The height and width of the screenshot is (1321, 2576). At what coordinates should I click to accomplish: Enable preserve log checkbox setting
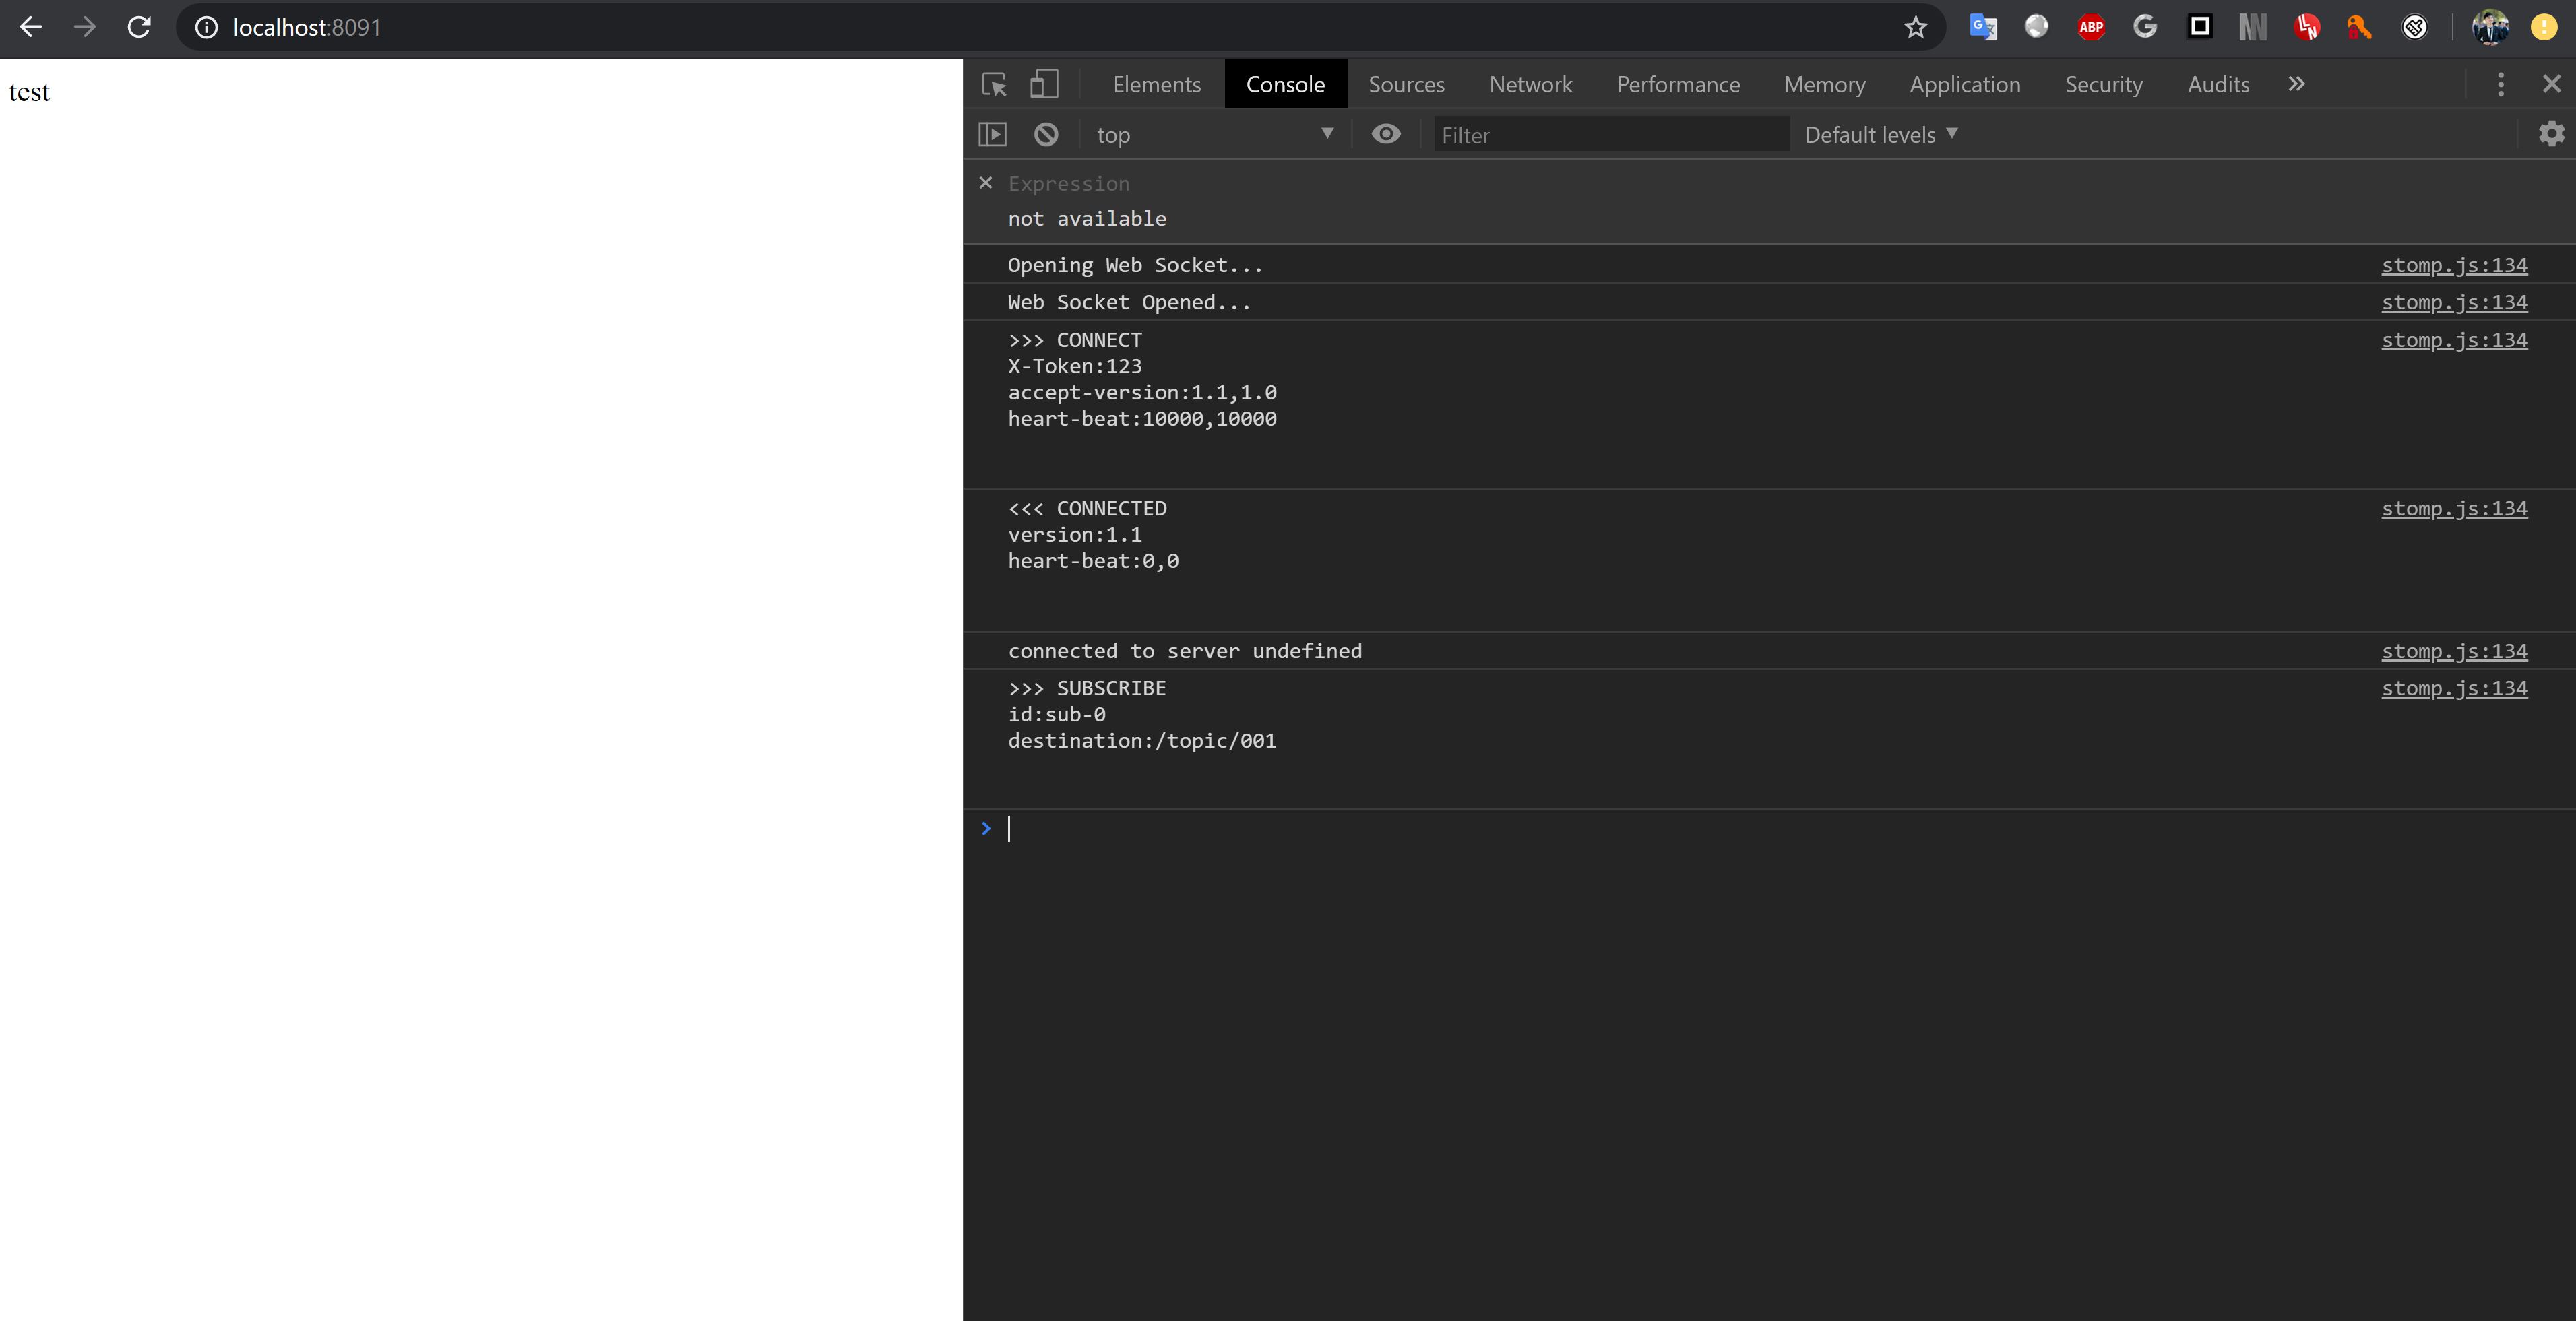click(2554, 133)
